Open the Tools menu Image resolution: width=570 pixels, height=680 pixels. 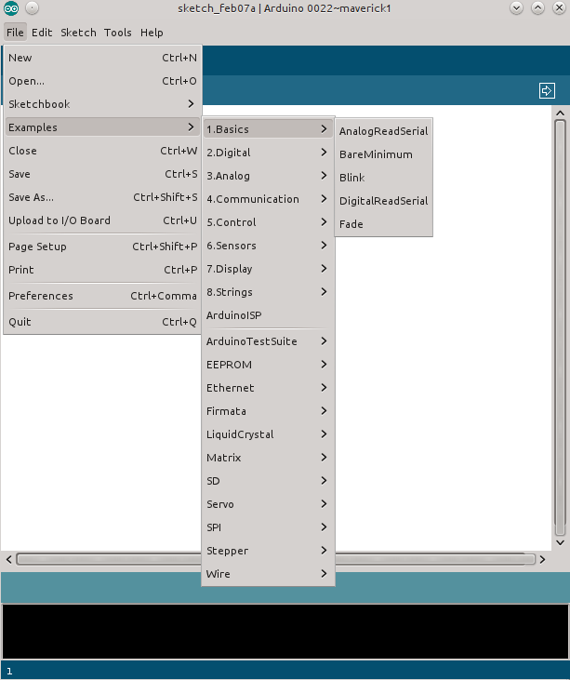point(118,33)
